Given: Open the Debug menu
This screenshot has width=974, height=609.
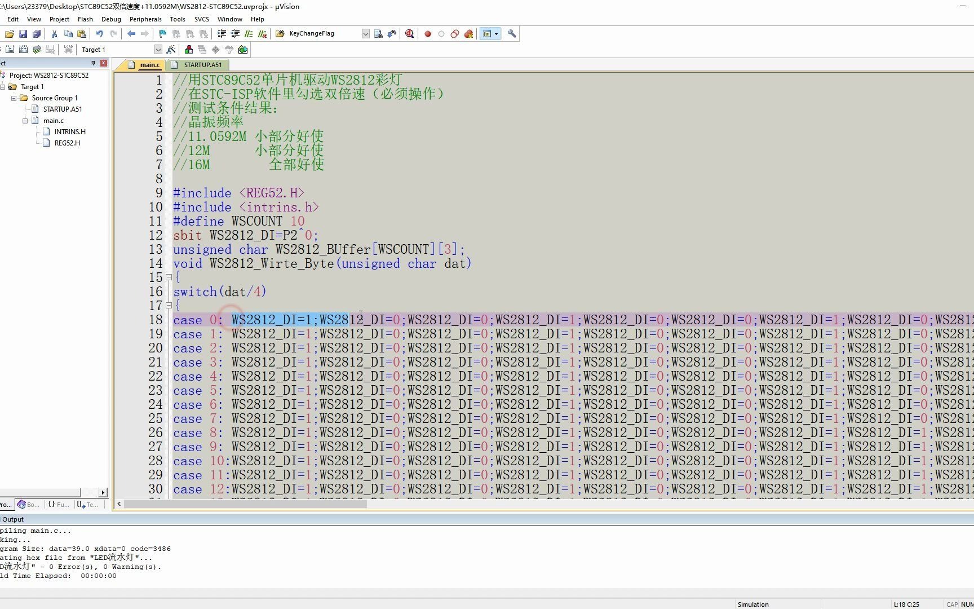Looking at the screenshot, I should coord(111,19).
